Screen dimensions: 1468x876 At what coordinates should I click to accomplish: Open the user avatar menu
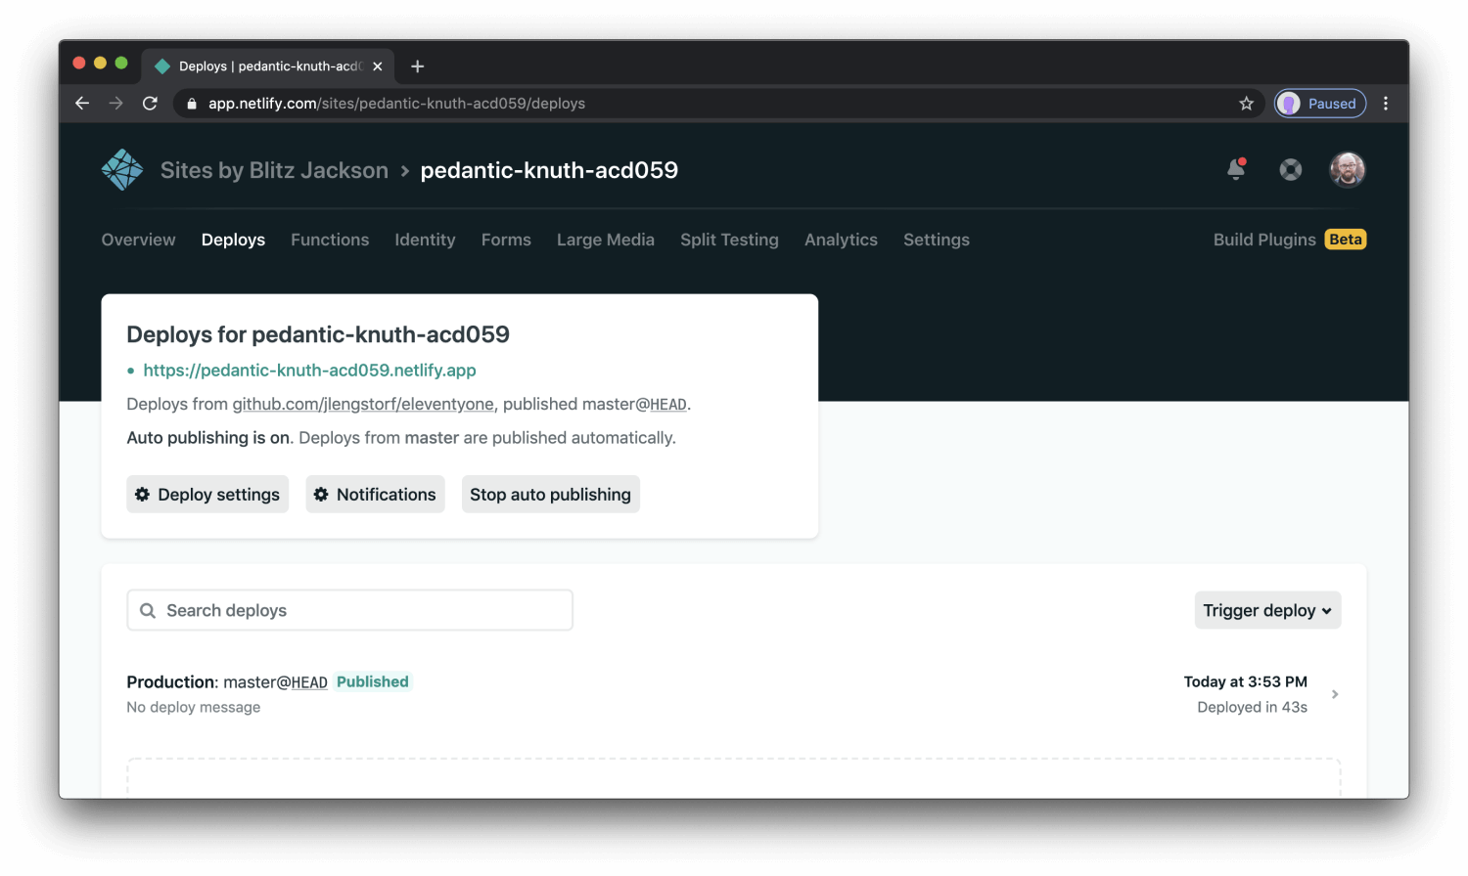(x=1347, y=168)
